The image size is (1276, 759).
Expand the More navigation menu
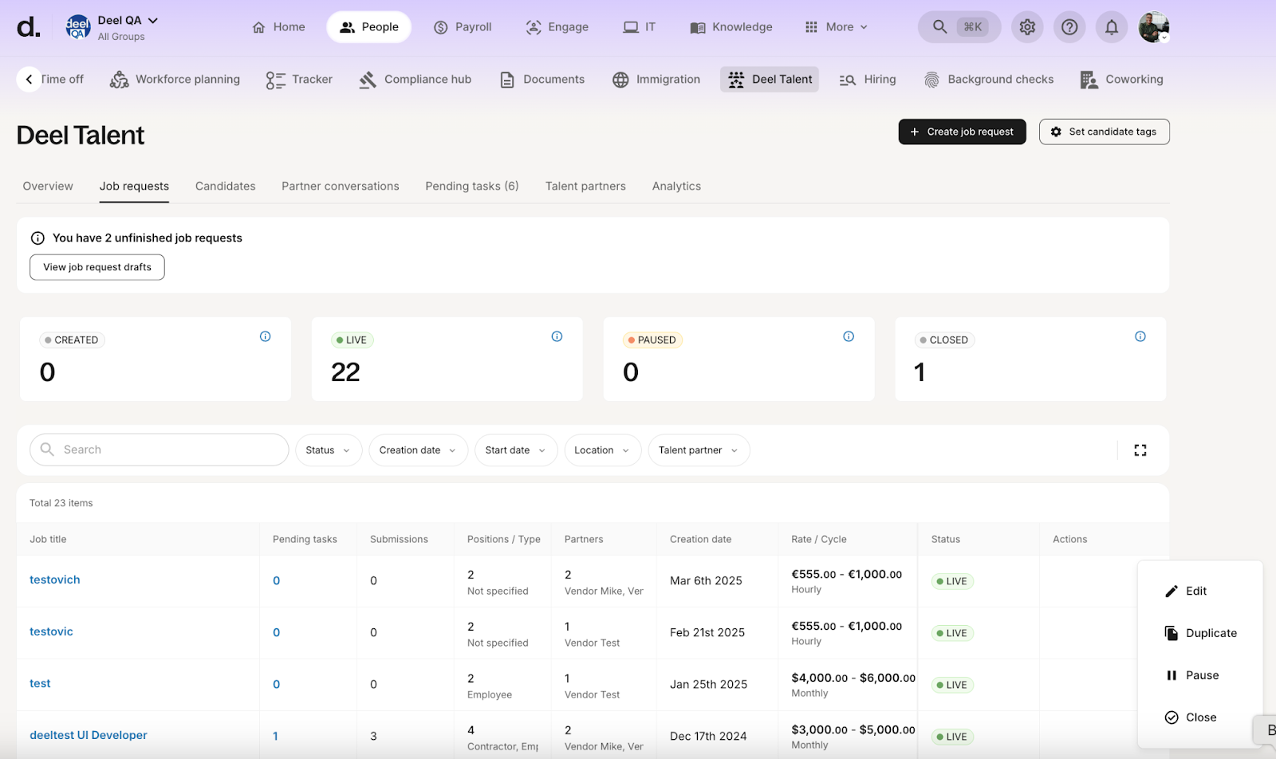point(835,27)
